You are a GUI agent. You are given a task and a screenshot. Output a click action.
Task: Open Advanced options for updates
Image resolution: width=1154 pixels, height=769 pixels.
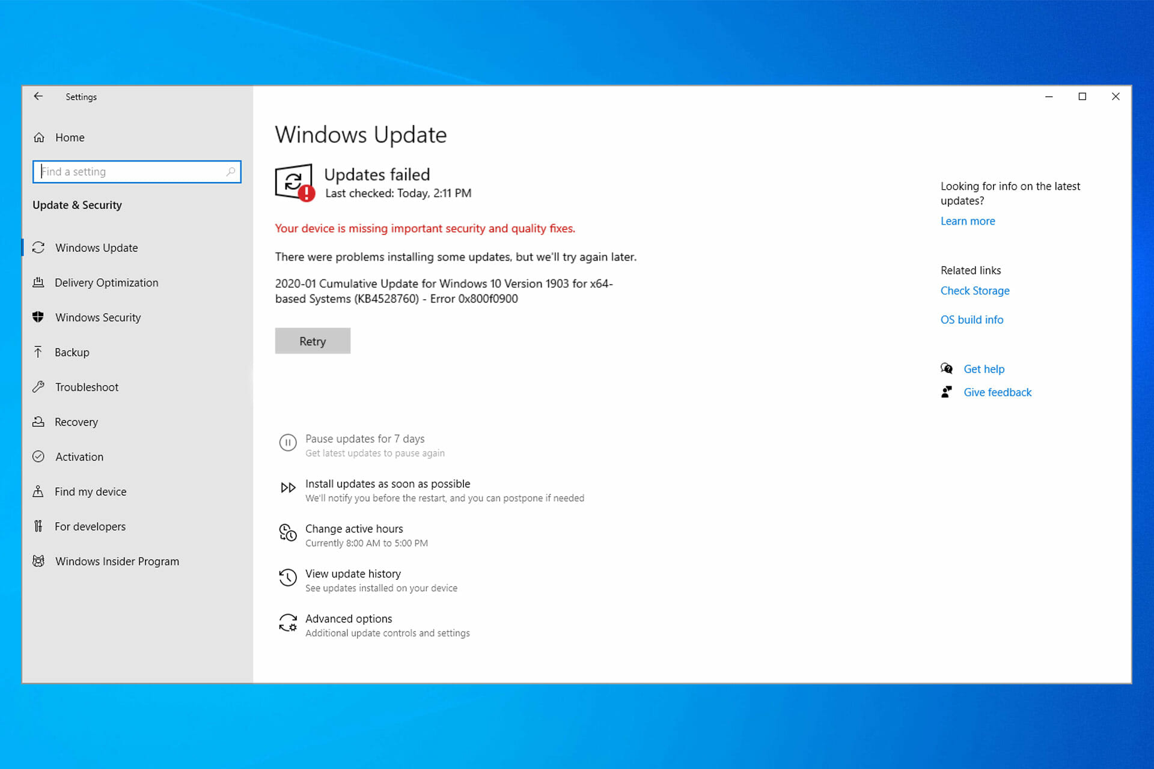tap(349, 619)
